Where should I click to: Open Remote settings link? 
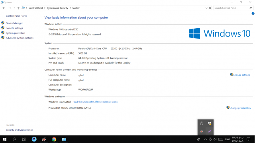click(x=14, y=28)
